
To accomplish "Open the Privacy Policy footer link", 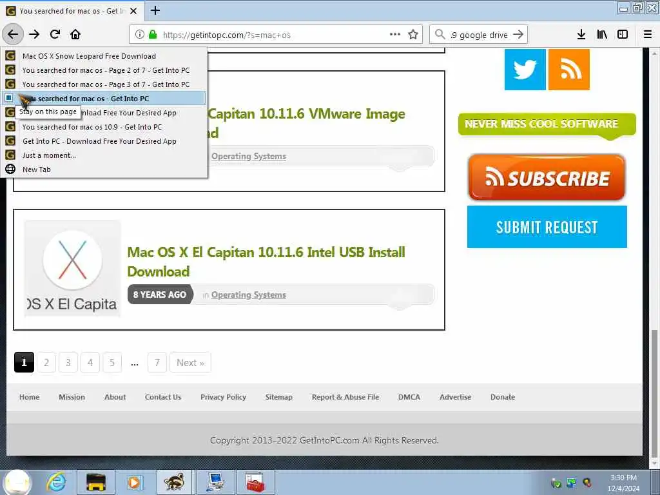I will pos(223,397).
